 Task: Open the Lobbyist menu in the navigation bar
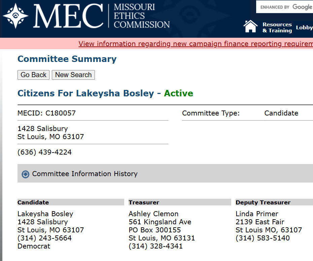point(304,27)
